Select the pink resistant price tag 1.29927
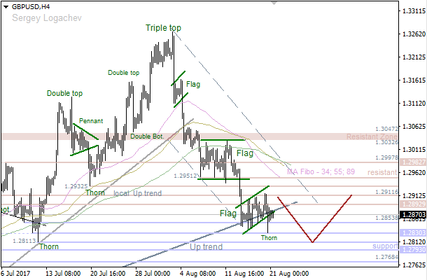 [x=412, y=162]
